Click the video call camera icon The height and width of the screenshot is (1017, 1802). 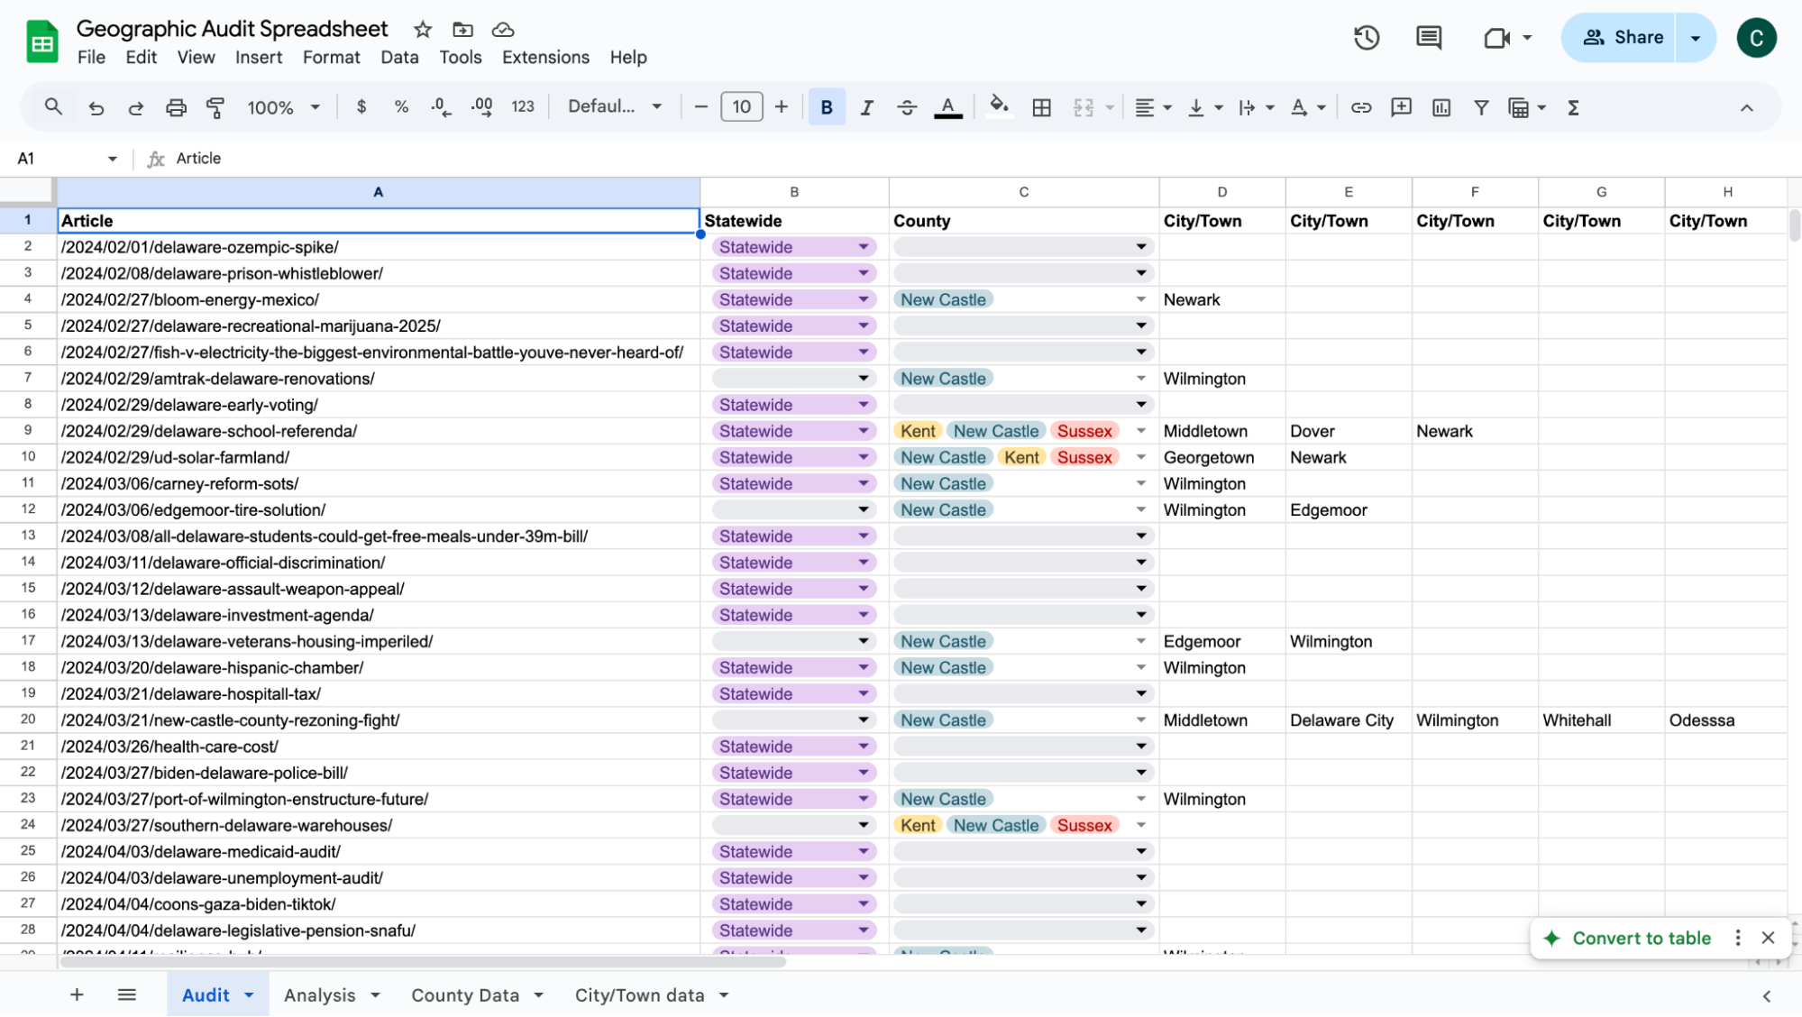1497,37
